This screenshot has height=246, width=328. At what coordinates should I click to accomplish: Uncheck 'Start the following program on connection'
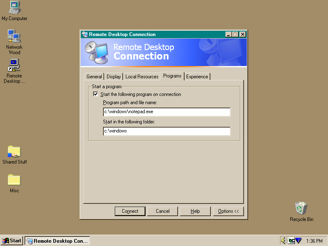point(96,94)
